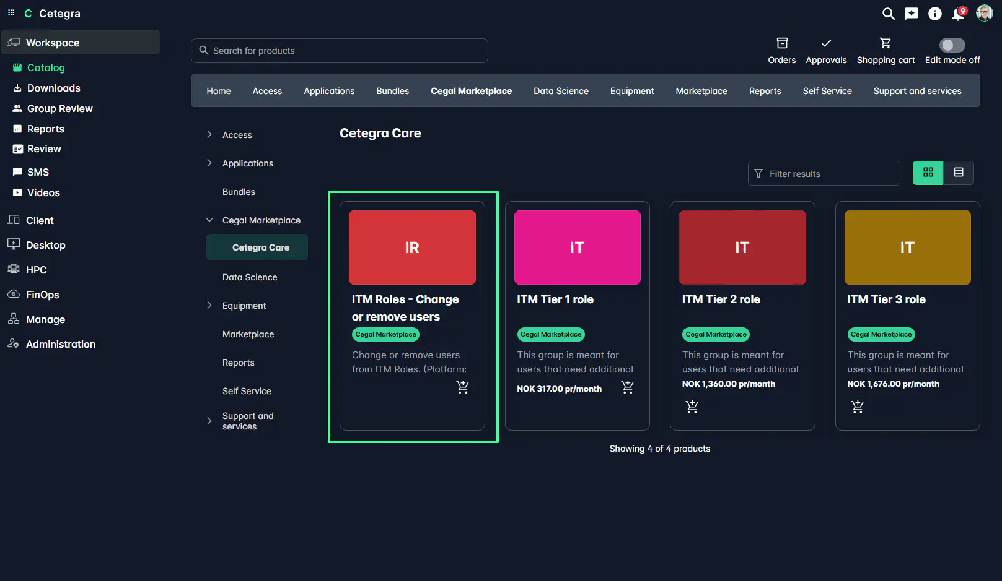Click the Search for products field

tap(340, 51)
